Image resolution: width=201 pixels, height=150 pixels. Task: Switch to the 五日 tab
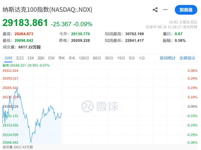coord(20,58)
